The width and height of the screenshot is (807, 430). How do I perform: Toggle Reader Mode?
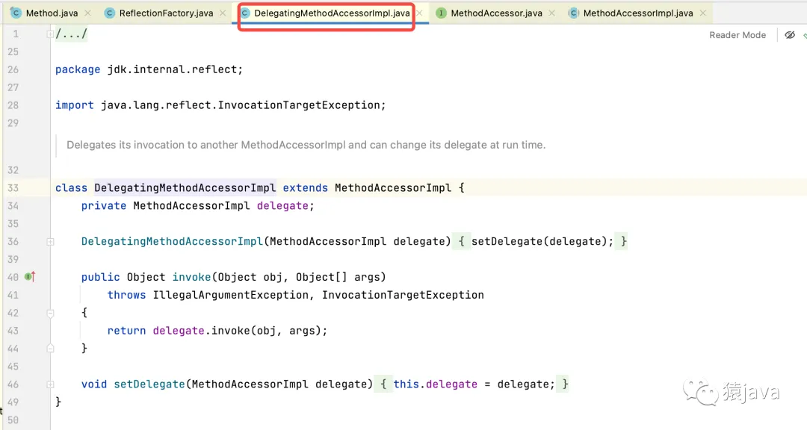click(x=738, y=35)
